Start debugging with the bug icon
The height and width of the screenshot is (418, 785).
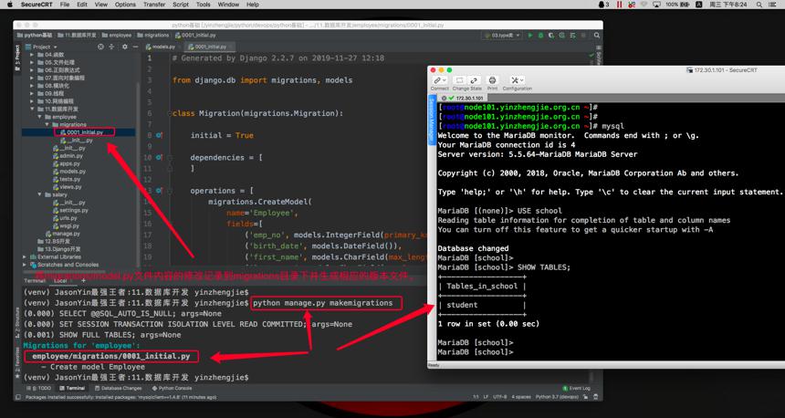[540, 36]
